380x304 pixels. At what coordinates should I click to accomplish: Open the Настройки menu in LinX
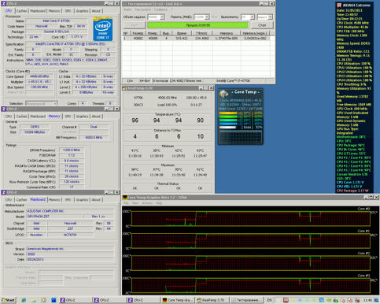pyautogui.click(x=142, y=9)
